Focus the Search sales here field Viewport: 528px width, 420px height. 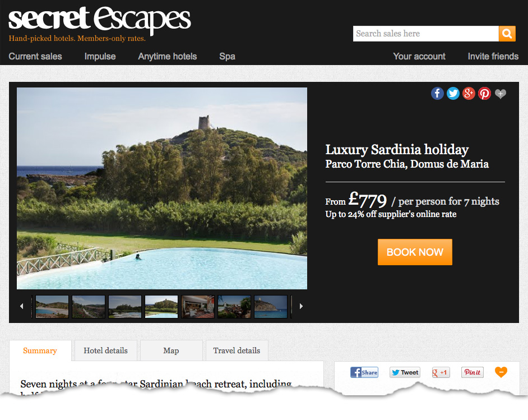[x=425, y=34]
